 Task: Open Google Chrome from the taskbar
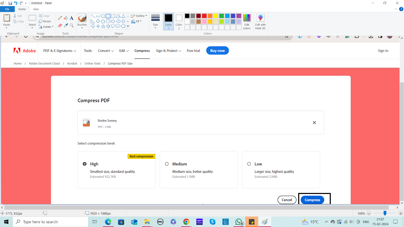point(186,222)
